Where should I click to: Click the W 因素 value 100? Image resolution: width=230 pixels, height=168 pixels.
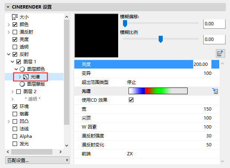[x=207, y=127]
